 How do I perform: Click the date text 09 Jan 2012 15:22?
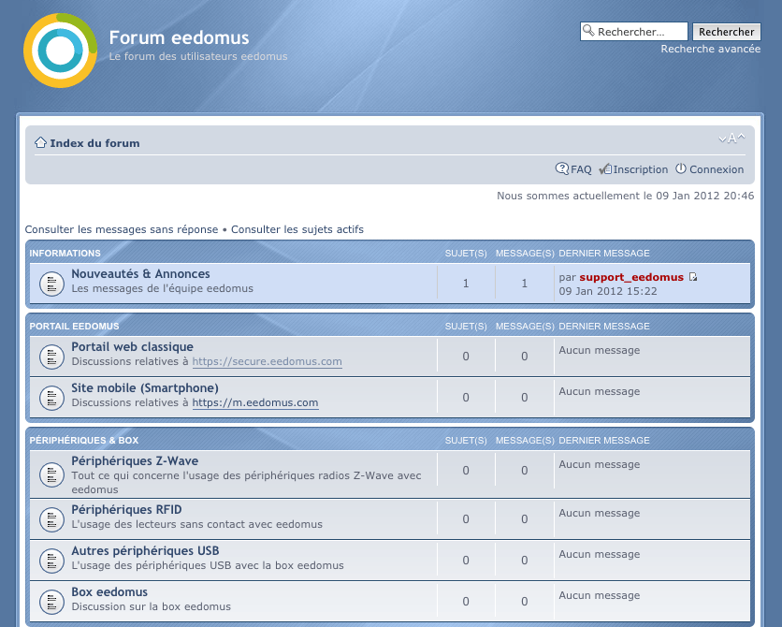pyautogui.click(x=608, y=291)
